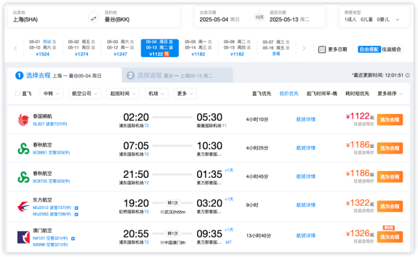Select 选择去程 step tab

(64, 76)
